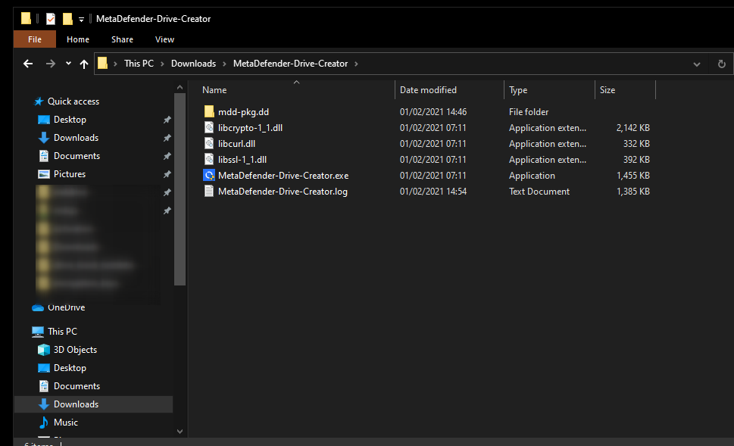Open Desktop under Quick access
This screenshot has height=446, width=734.
click(x=70, y=120)
